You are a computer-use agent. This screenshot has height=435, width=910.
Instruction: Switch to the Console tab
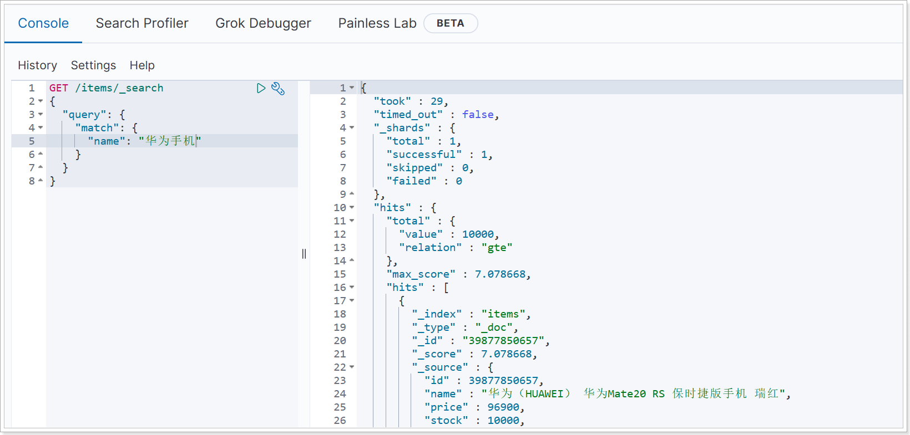43,23
